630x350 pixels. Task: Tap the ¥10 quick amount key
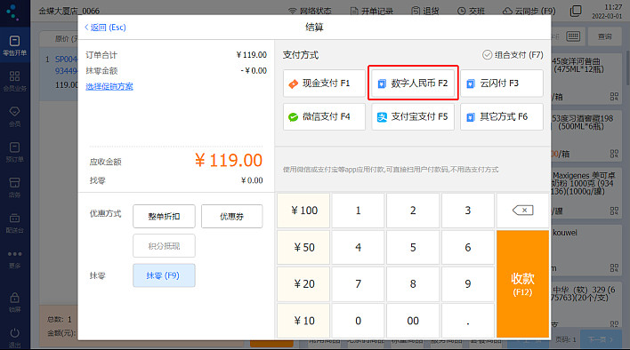pos(303,321)
